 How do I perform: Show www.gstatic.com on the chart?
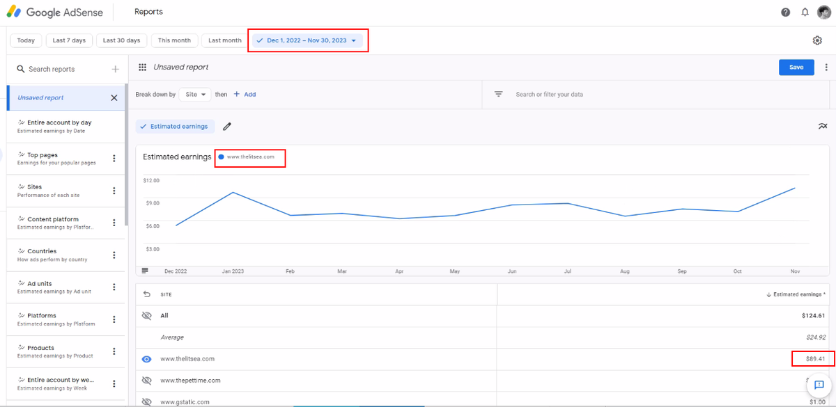pyautogui.click(x=146, y=402)
